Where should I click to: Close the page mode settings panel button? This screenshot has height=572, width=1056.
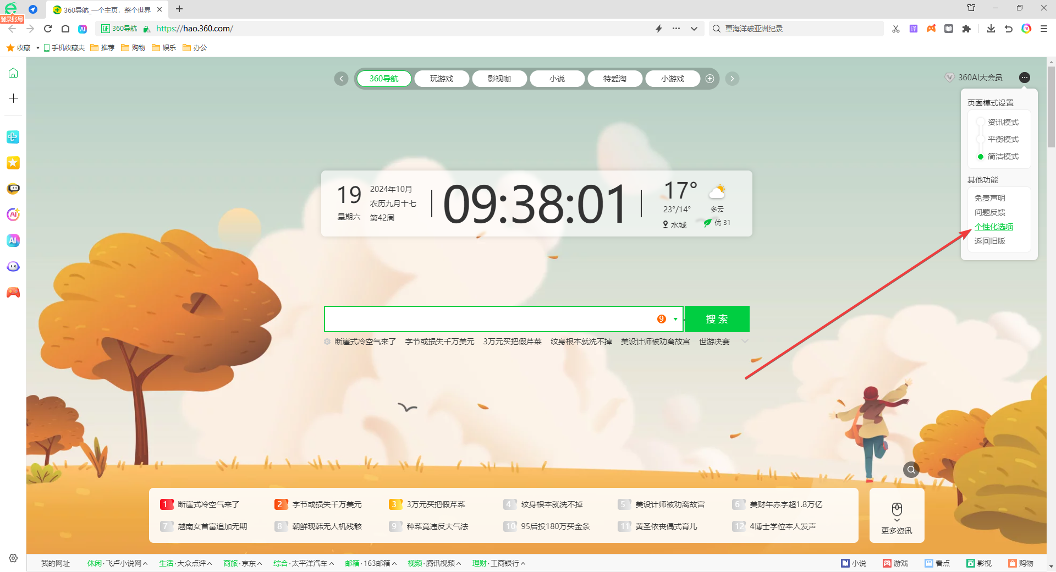click(1024, 78)
